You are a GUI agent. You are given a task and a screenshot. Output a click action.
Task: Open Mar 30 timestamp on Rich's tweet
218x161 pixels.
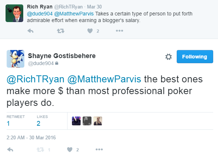pyautogui.click(x=94, y=7)
